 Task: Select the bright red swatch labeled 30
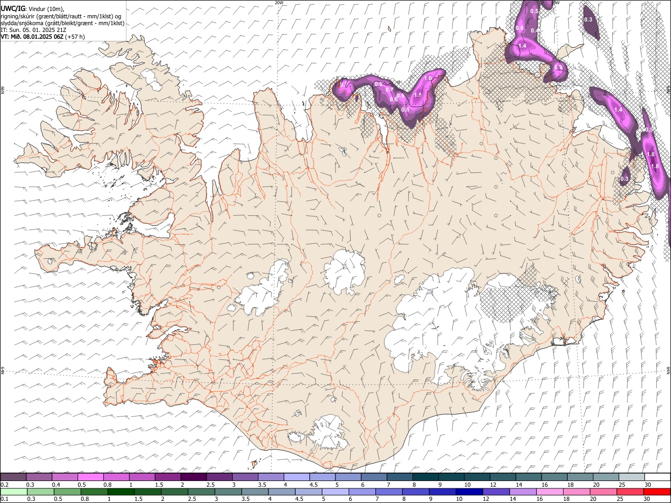point(657,491)
